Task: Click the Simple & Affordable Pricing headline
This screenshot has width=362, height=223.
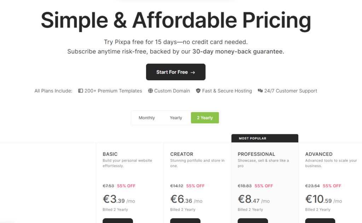Action: 176,20
